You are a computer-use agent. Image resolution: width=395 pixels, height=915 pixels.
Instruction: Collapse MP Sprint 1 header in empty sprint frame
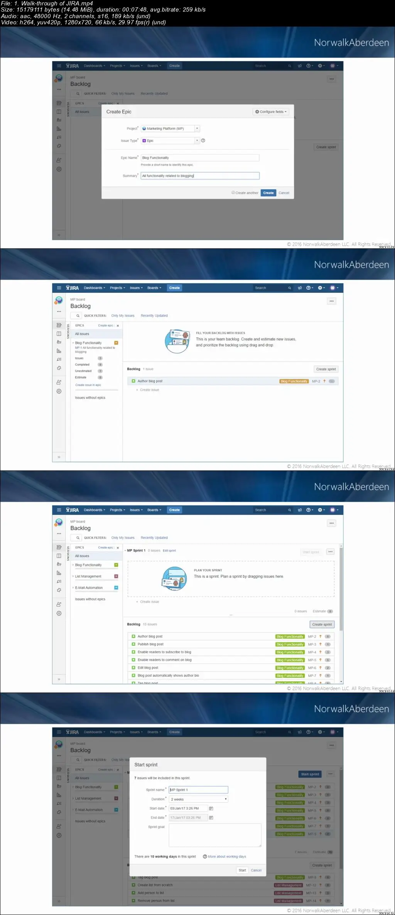[125, 551]
